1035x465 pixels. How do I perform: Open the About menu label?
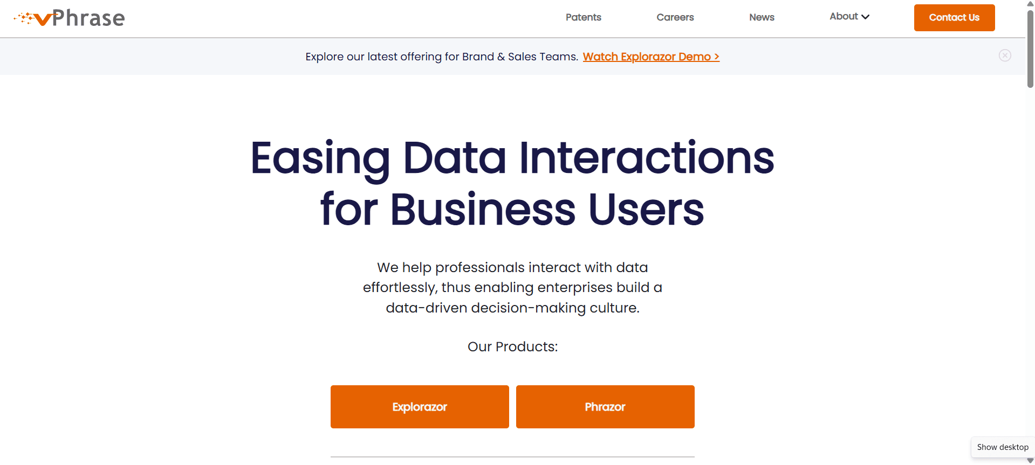[x=844, y=17]
